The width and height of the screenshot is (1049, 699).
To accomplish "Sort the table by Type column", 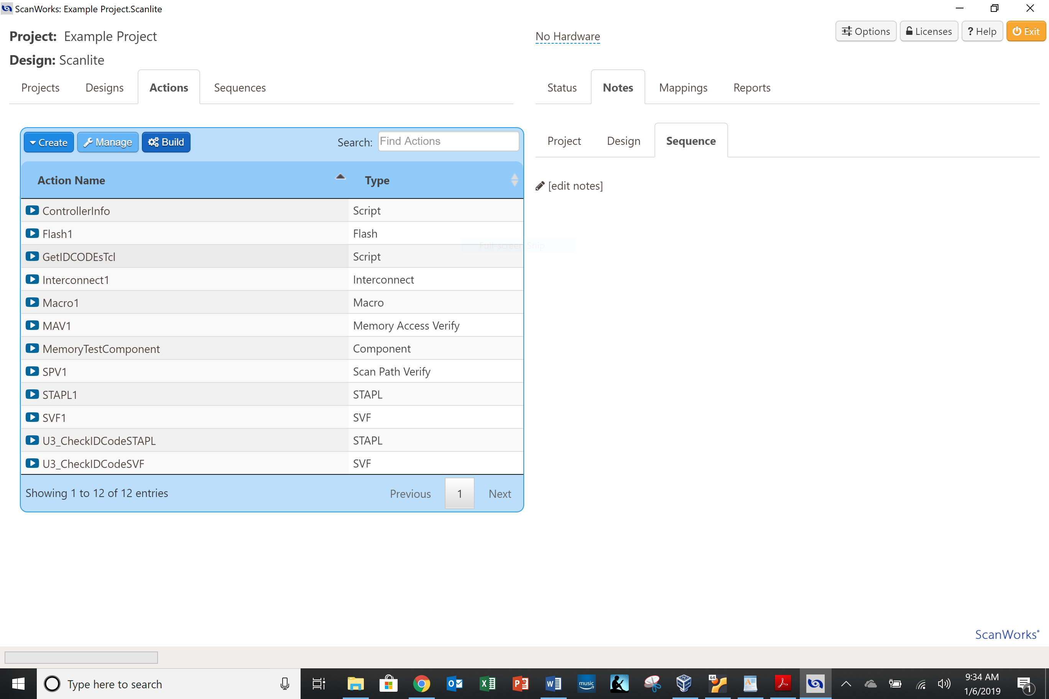I will pos(436,180).
